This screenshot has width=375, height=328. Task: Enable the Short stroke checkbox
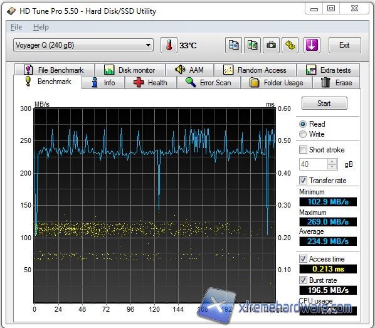click(303, 150)
